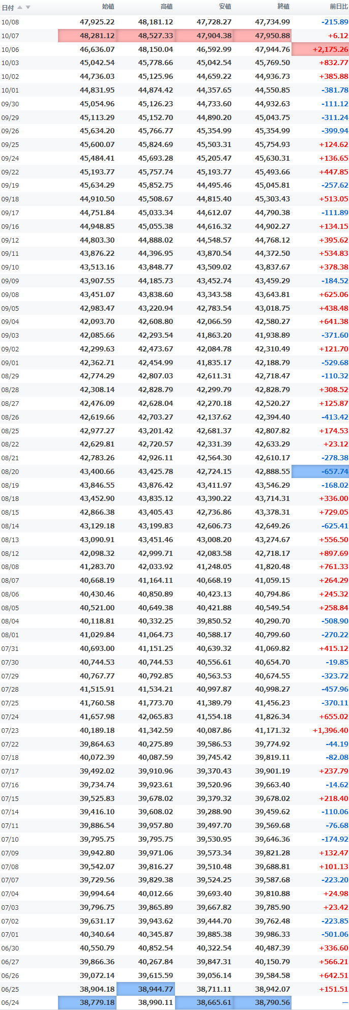The image size is (349, 1010).
Task: Select the change value +566.21
Action: point(334,962)
